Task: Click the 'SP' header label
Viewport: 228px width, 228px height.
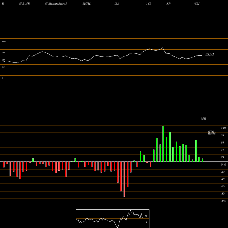Action: coord(168,4)
